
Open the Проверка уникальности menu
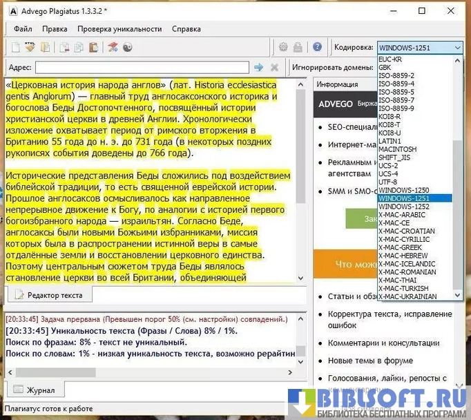(119, 29)
